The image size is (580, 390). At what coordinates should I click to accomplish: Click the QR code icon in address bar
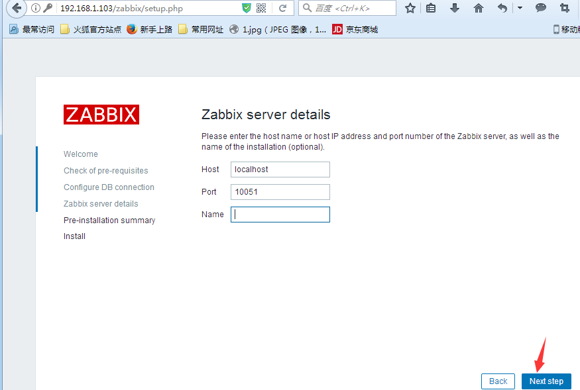click(x=261, y=9)
